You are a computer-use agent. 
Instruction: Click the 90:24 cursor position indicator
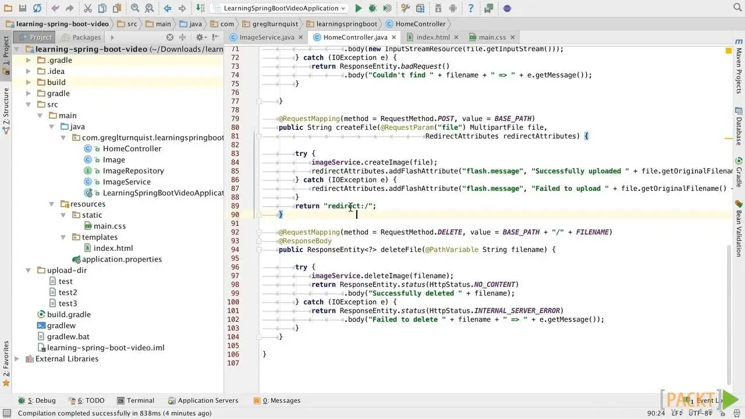coord(655,413)
